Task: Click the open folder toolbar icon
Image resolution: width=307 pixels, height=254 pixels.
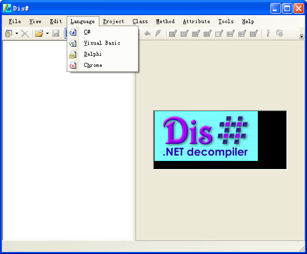Action: click(39, 34)
